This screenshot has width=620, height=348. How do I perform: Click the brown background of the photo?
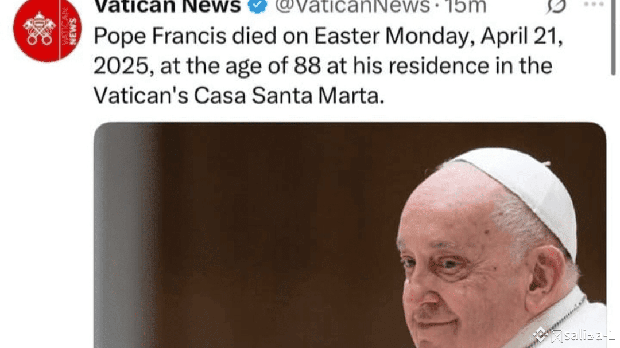(x=257, y=237)
